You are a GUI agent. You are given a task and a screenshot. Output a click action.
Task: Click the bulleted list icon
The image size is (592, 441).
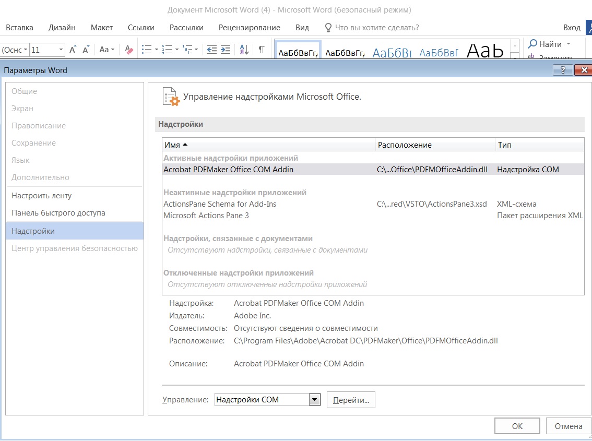[147, 50]
